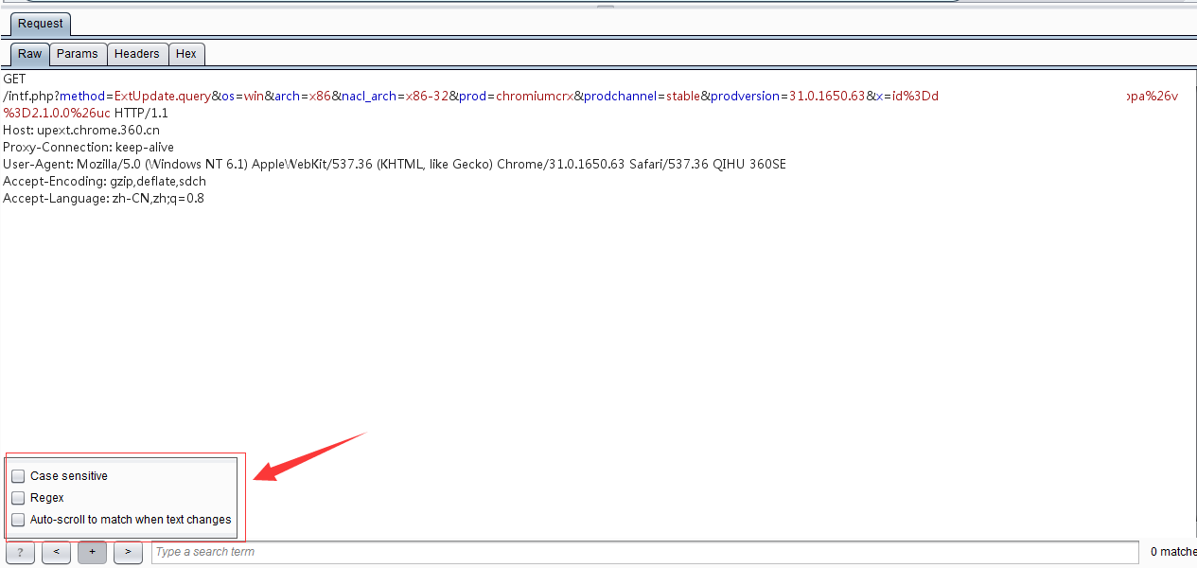The width and height of the screenshot is (1197, 568).
Task: Jump to the next search match
Action: [128, 552]
